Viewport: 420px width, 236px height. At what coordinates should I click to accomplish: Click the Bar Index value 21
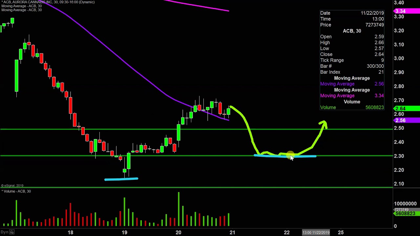point(381,72)
